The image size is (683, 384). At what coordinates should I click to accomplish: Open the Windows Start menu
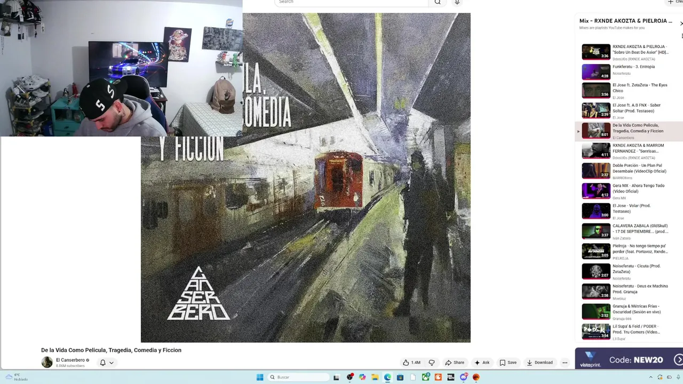click(260, 377)
